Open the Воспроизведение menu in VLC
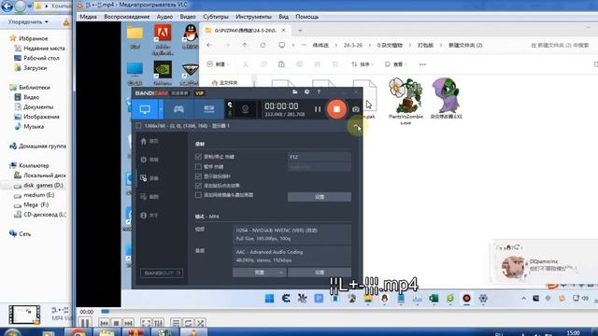Screen dimensions: 598x336 [127, 17]
